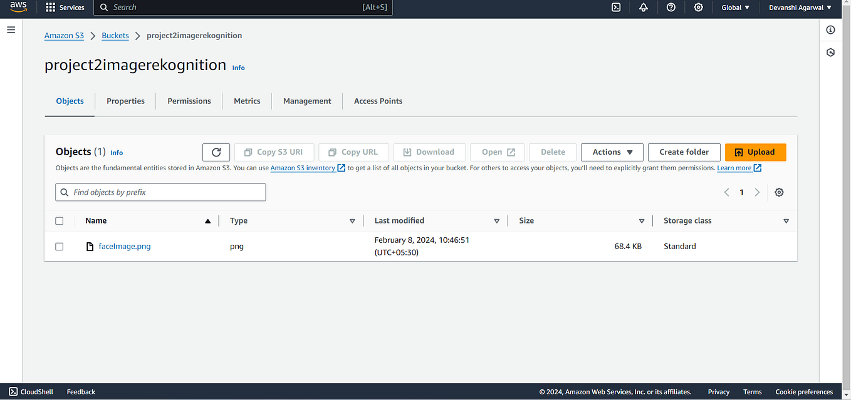Screen dimensions: 851x400
Task: Sort by Last modified column arrow
Action: pyautogui.click(x=497, y=221)
